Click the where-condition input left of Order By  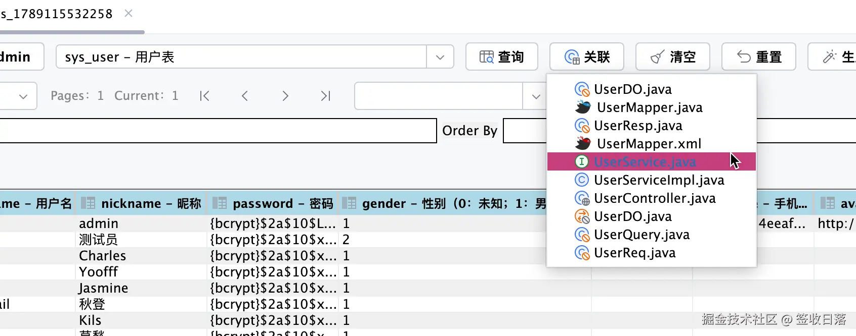(218, 131)
